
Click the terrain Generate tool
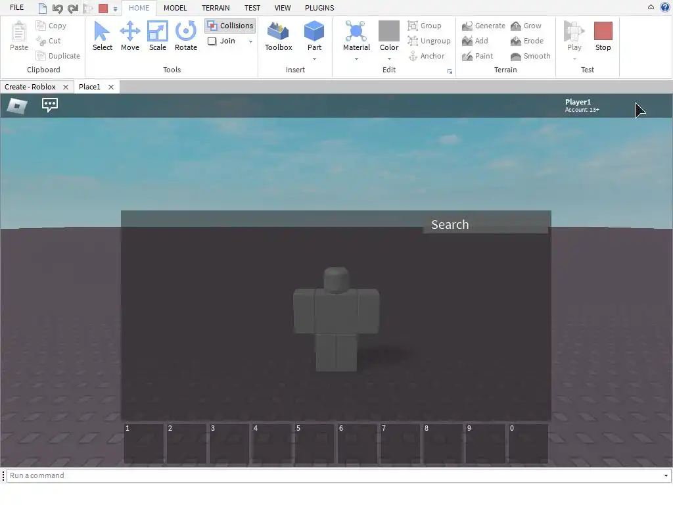pyautogui.click(x=467, y=26)
